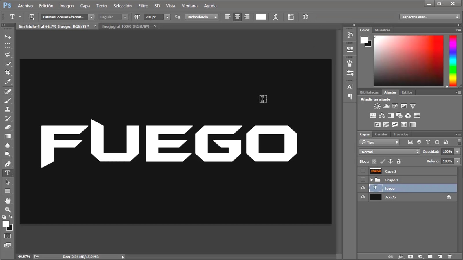Show the Grupo 1 group
The height and width of the screenshot is (260, 463).
point(363,180)
